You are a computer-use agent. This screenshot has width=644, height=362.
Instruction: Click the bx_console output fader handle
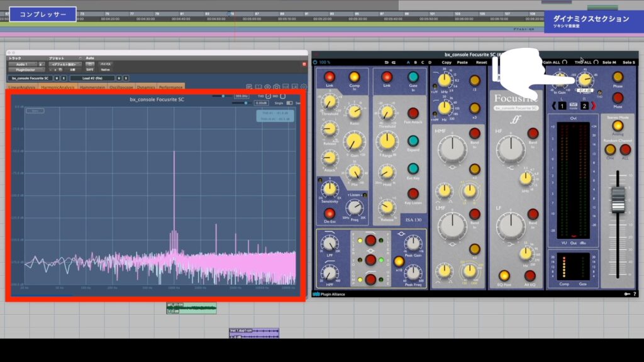pyautogui.click(x=618, y=200)
